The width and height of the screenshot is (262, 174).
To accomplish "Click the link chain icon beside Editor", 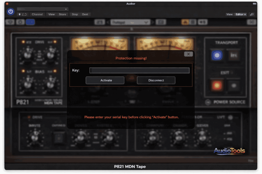I will pyautogui.click(x=252, y=15).
